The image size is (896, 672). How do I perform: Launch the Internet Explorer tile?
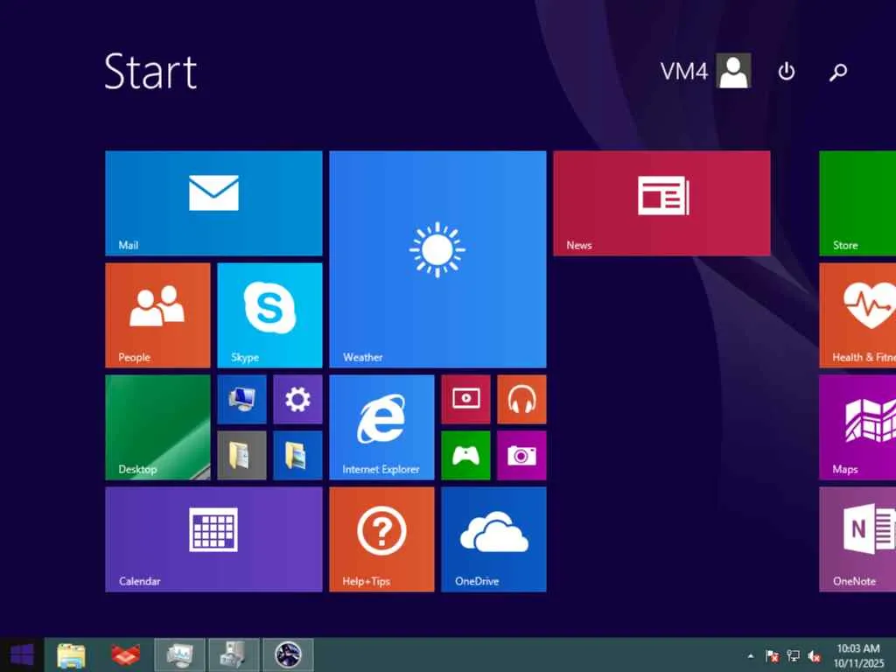point(381,427)
